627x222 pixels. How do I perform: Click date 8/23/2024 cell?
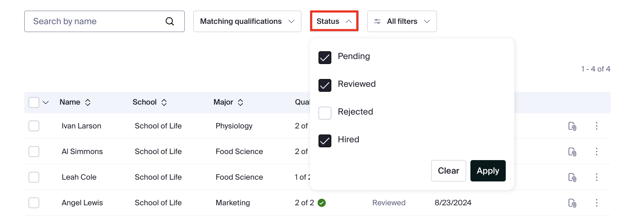pyautogui.click(x=453, y=203)
